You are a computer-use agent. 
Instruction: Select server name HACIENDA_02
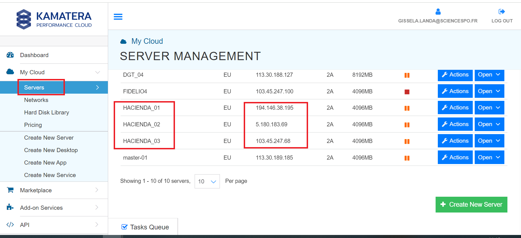point(141,124)
